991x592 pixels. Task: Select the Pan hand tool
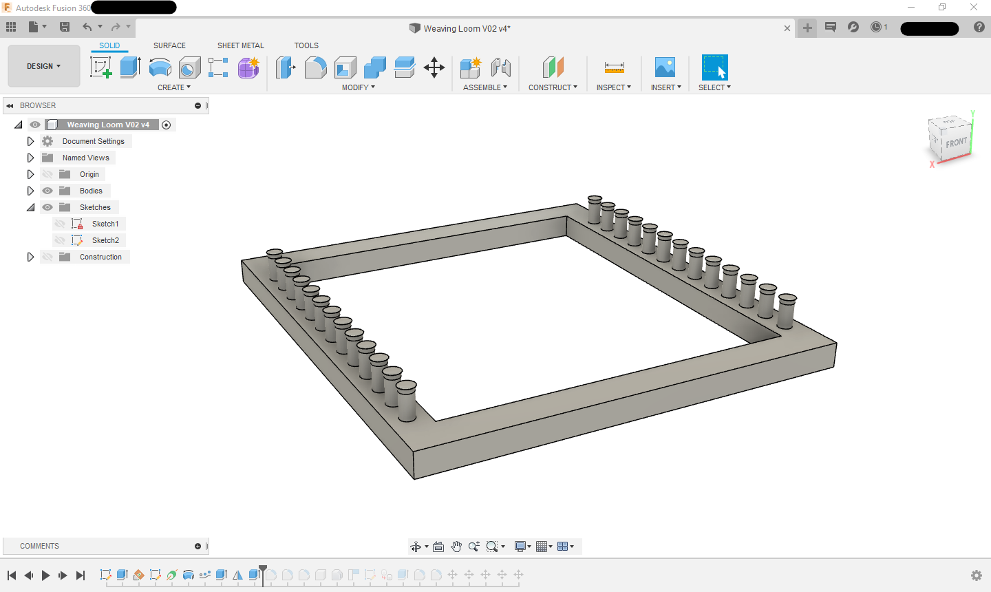tap(456, 547)
